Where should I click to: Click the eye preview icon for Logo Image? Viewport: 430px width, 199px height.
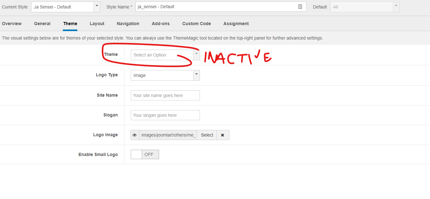pyautogui.click(x=135, y=135)
